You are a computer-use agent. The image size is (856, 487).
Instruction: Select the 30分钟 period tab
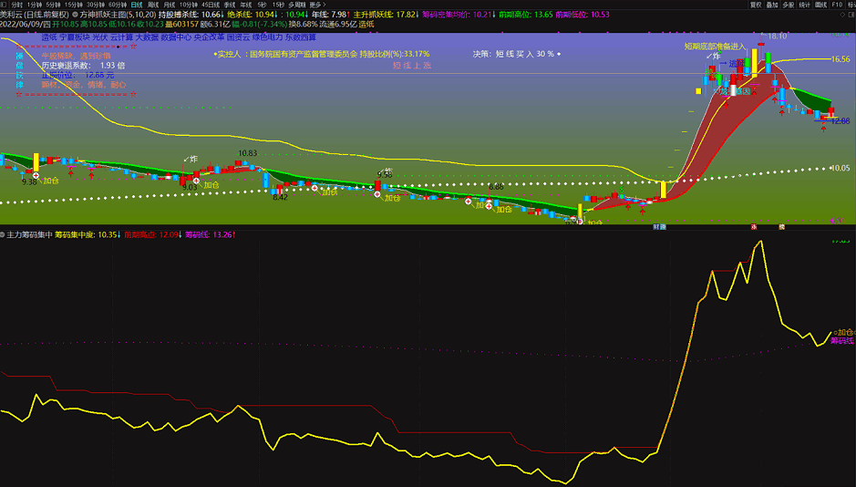[95, 5]
